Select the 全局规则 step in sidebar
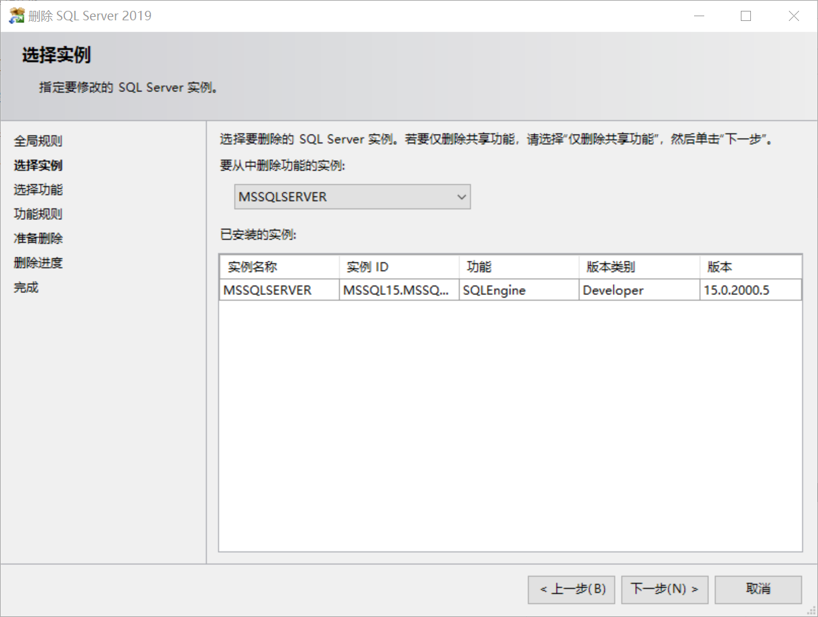The width and height of the screenshot is (818, 617). point(38,141)
